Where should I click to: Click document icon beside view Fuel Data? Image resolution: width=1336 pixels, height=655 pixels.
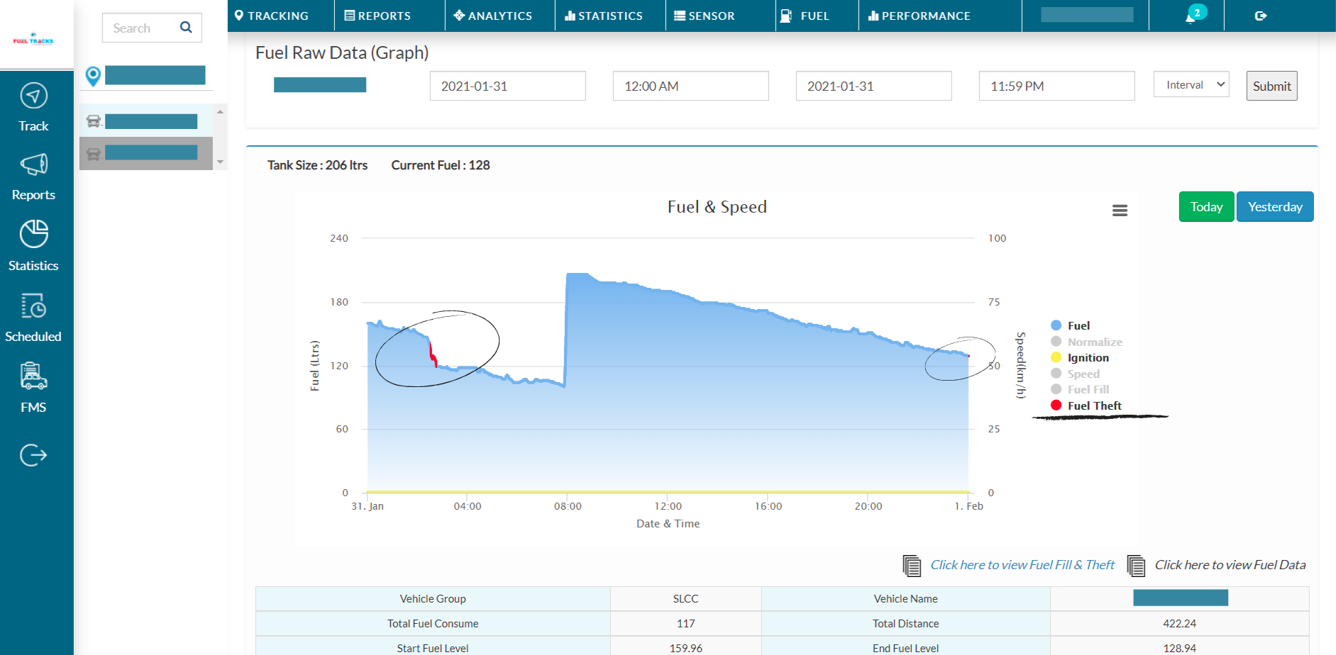point(1136,566)
